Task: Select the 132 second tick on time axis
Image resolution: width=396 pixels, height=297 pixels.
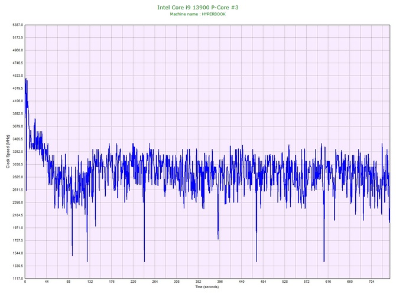Action: 90,282
